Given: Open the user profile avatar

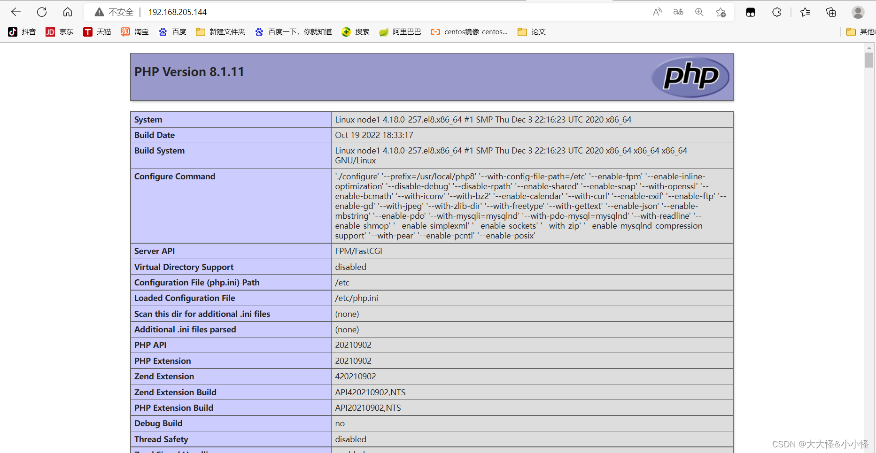Looking at the screenshot, I should click(858, 12).
